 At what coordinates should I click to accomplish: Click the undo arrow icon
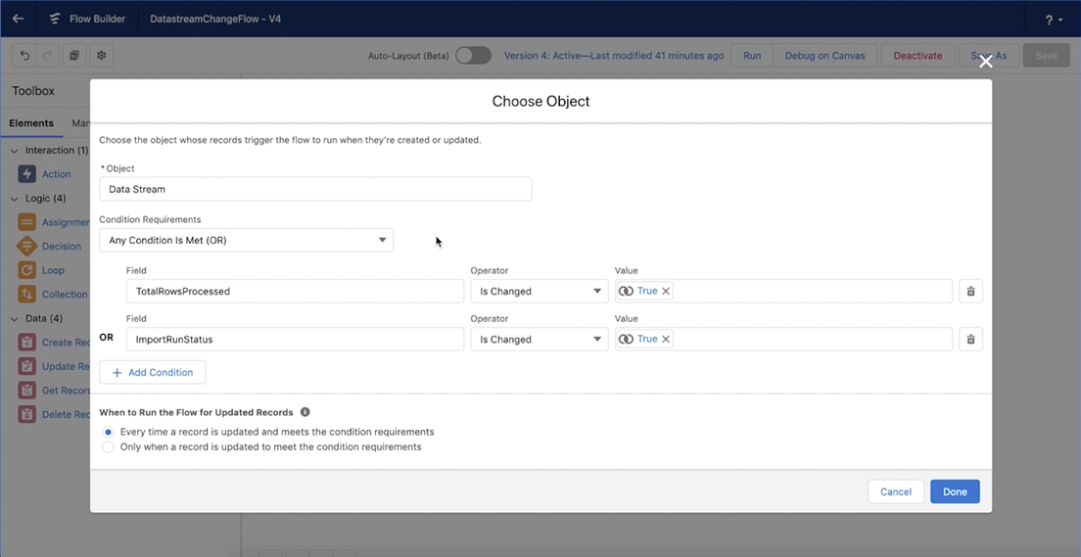coord(24,55)
